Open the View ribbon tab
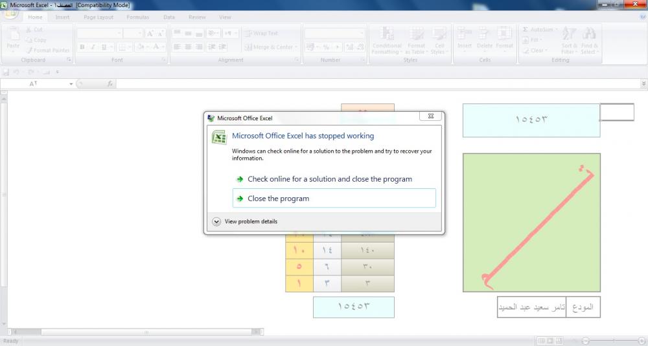 click(226, 17)
